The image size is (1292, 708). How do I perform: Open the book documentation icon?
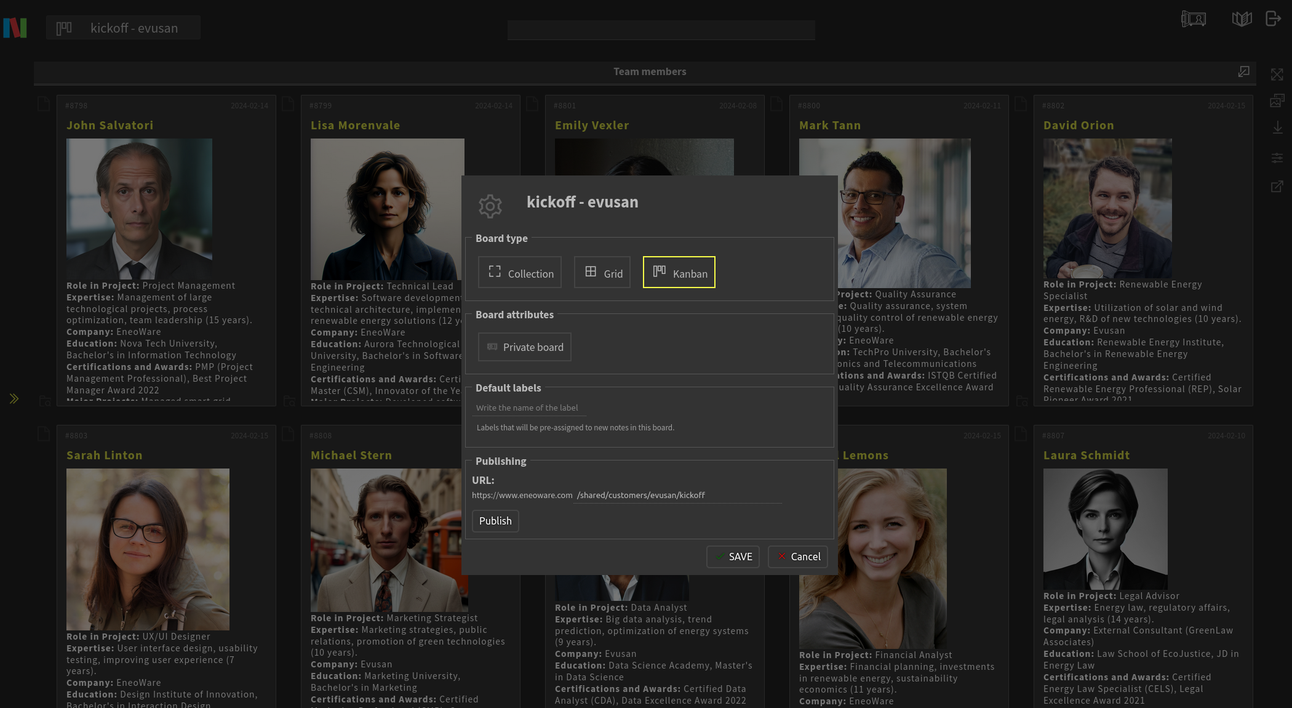point(1242,19)
